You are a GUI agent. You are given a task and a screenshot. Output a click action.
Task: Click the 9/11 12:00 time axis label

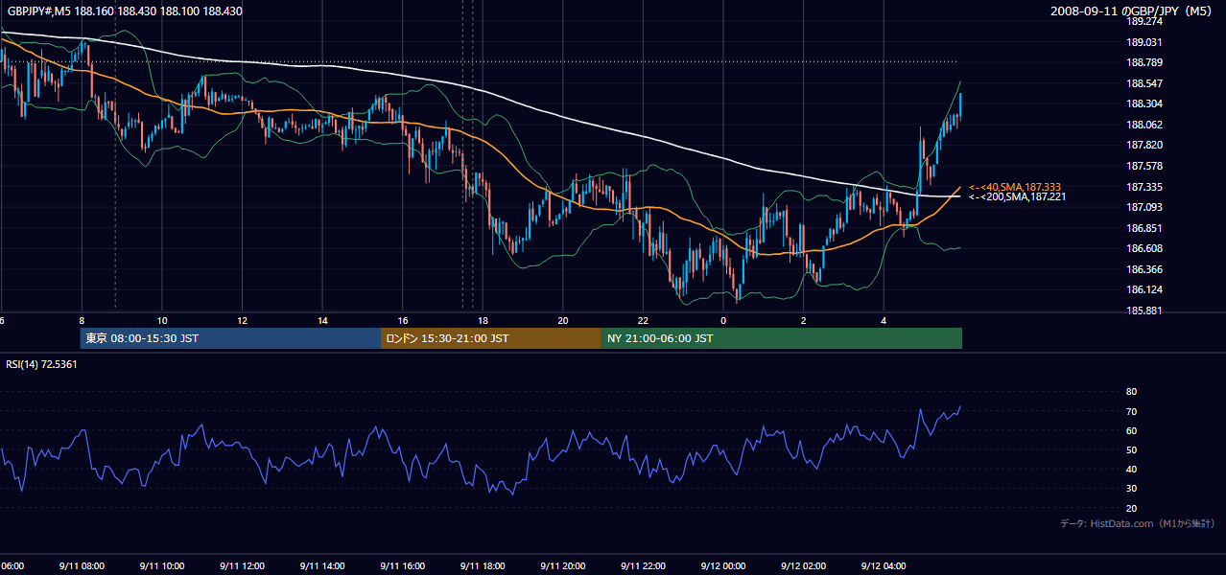242,565
